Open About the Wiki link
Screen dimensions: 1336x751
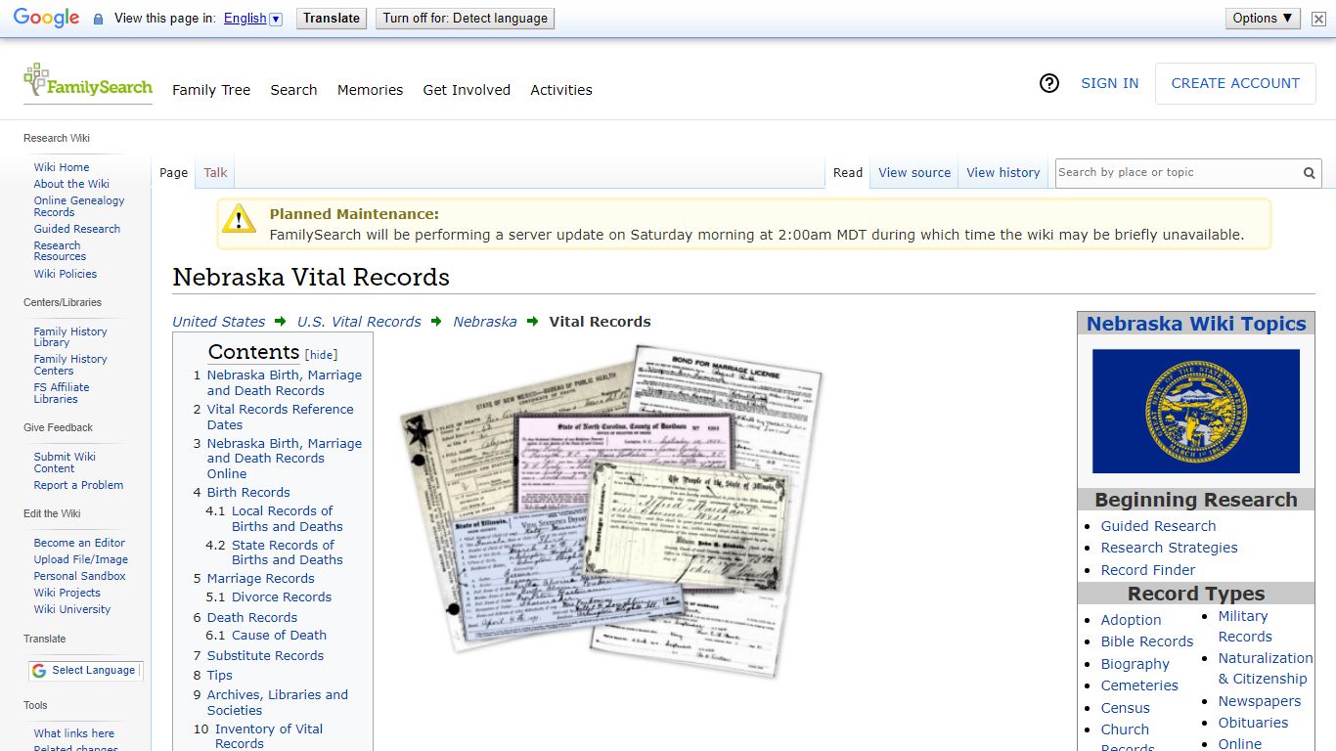pos(71,184)
